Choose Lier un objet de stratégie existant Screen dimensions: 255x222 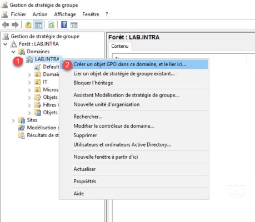click(134, 74)
